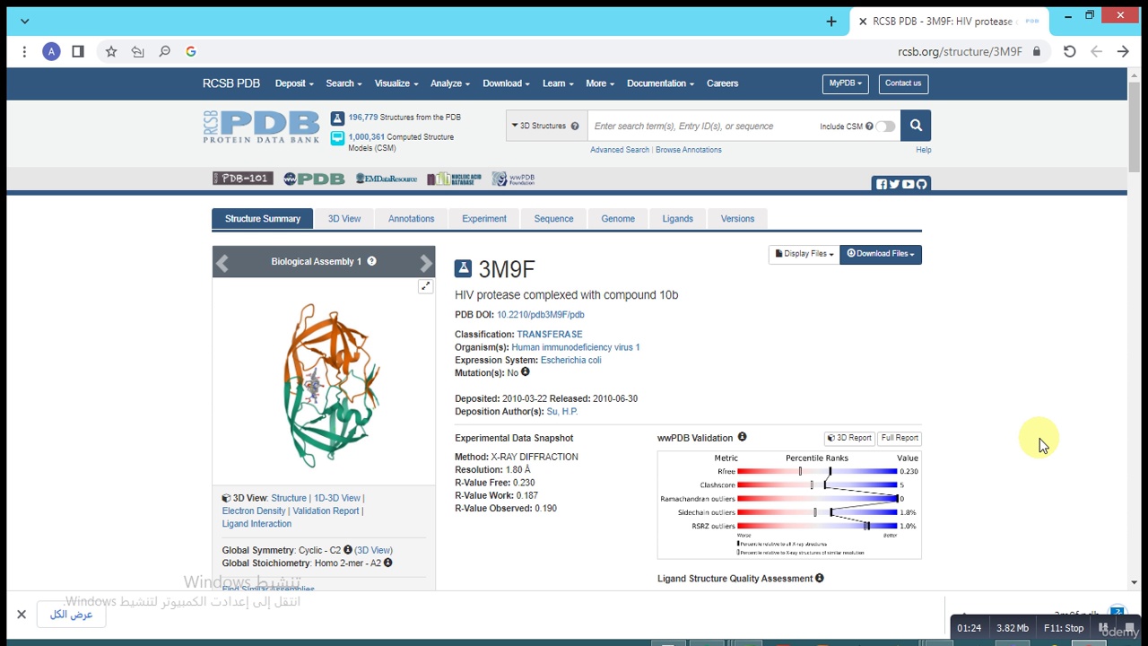
Task: Open the Versions tab
Action: [x=737, y=219]
